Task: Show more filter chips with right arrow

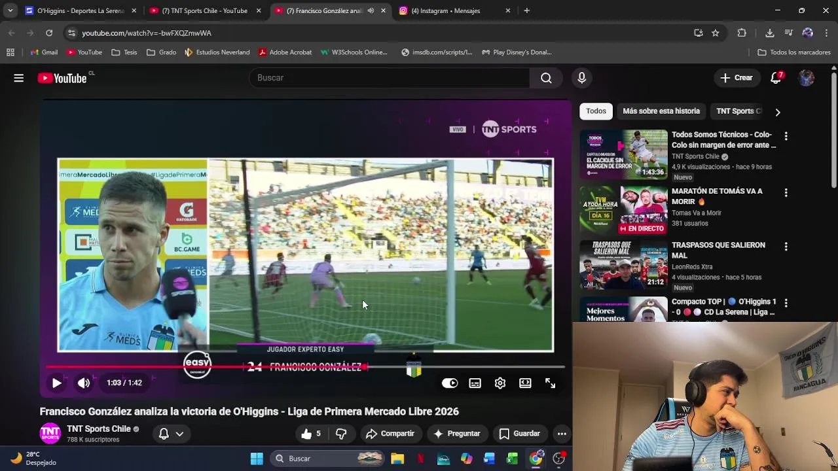Action: point(778,112)
